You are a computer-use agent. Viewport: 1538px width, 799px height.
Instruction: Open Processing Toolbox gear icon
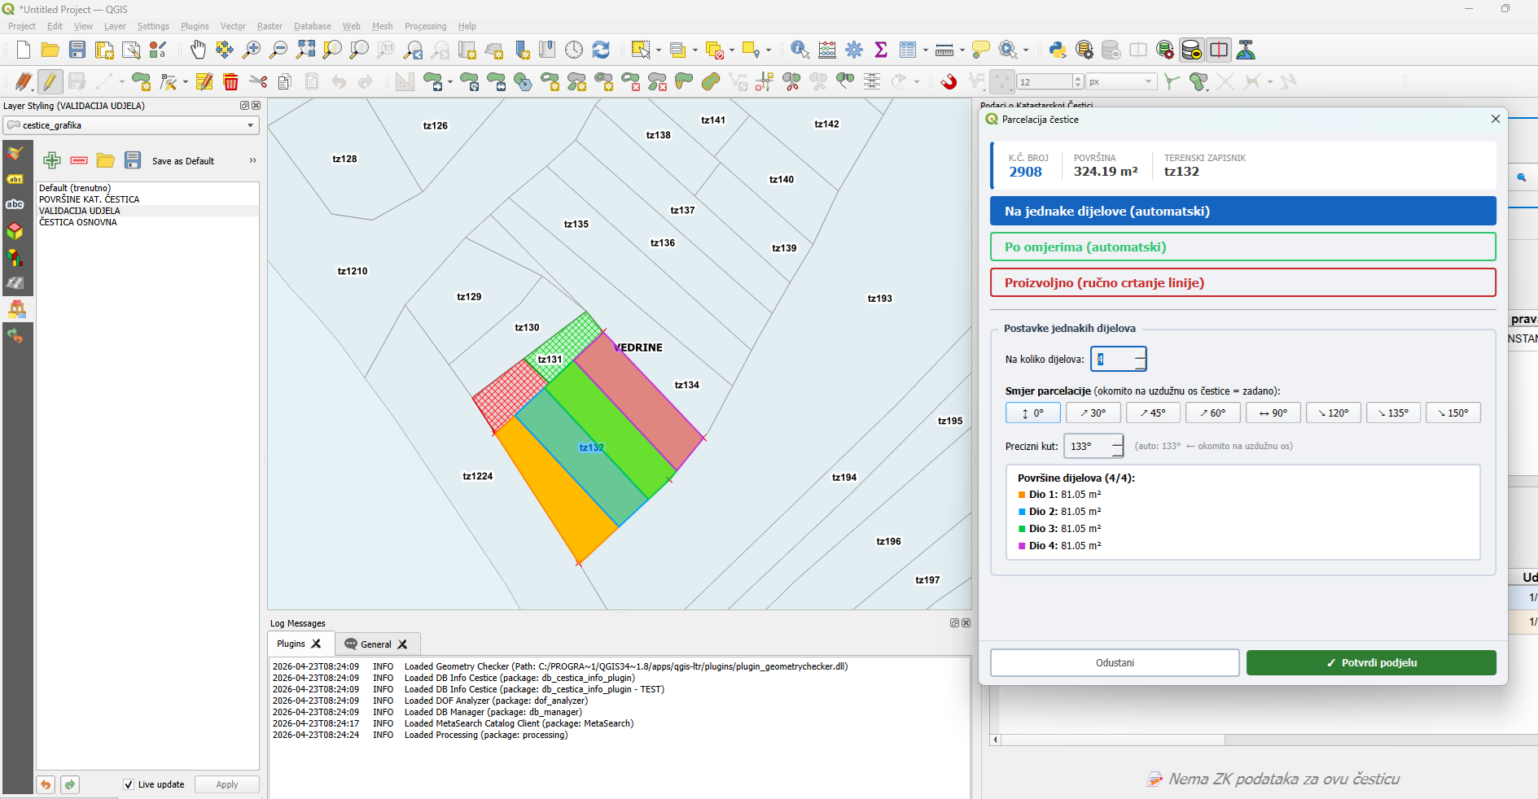(x=854, y=50)
